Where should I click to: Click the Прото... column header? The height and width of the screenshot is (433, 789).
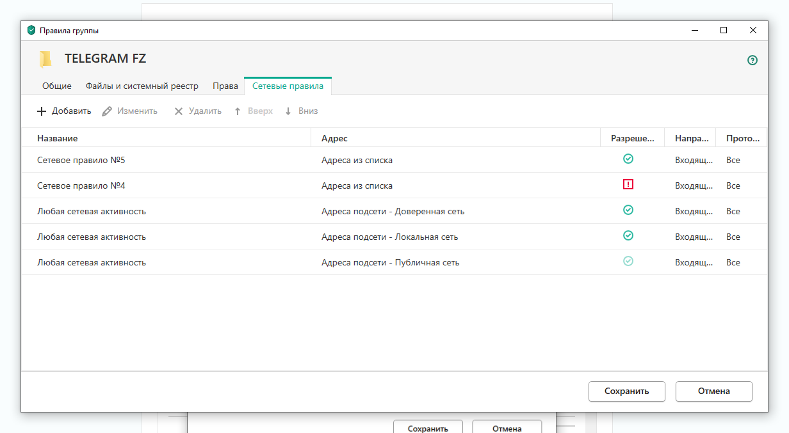742,138
